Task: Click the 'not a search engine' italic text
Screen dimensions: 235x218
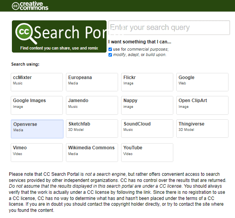Action: (x=105, y=174)
